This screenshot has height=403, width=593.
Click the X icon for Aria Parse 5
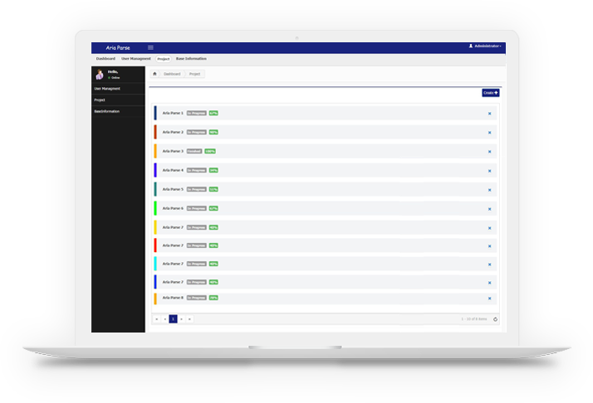489,190
